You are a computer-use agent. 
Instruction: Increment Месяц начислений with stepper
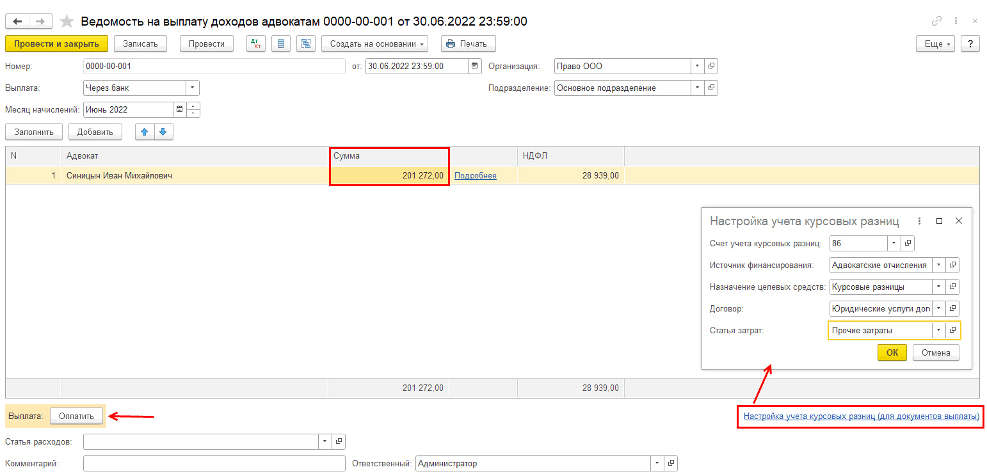click(x=193, y=106)
